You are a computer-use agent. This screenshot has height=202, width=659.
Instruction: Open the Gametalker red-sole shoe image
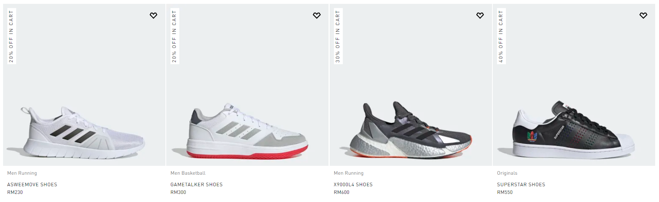coord(247,131)
